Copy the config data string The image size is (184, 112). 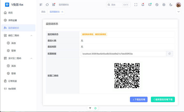click(170, 53)
